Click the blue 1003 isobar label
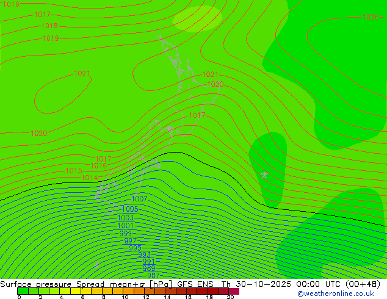The image size is (387, 299). tap(125, 218)
